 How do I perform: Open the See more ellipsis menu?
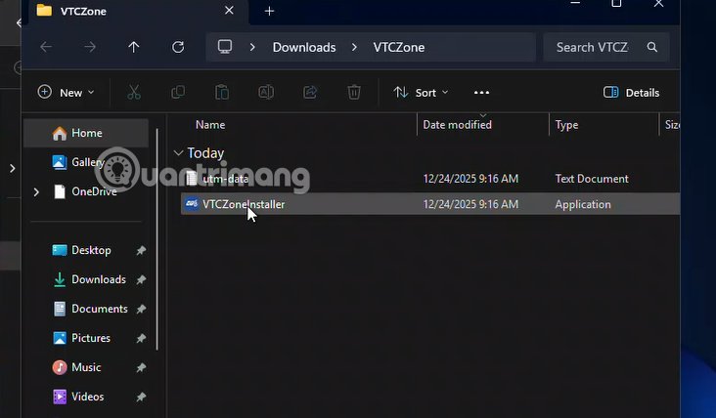tap(481, 93)
